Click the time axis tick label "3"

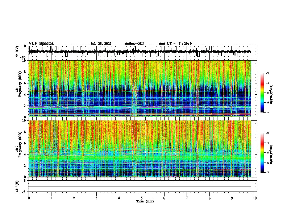pyautogui.click(x=96, y=198)
